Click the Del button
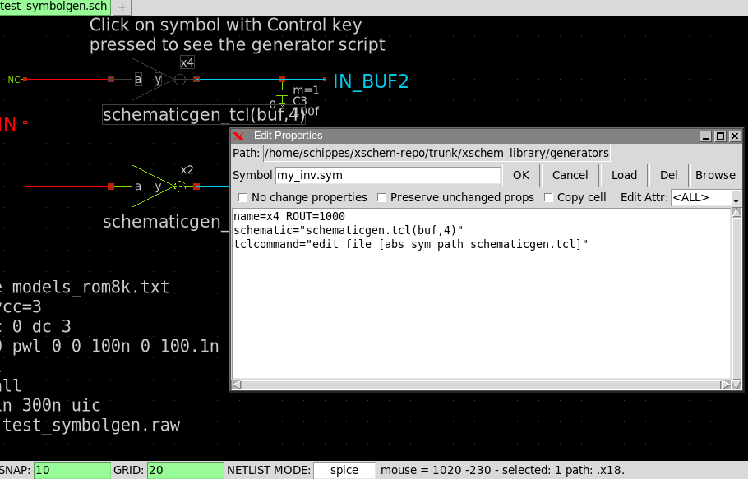This screenshot has width=748, height=479. pos(669,175)
